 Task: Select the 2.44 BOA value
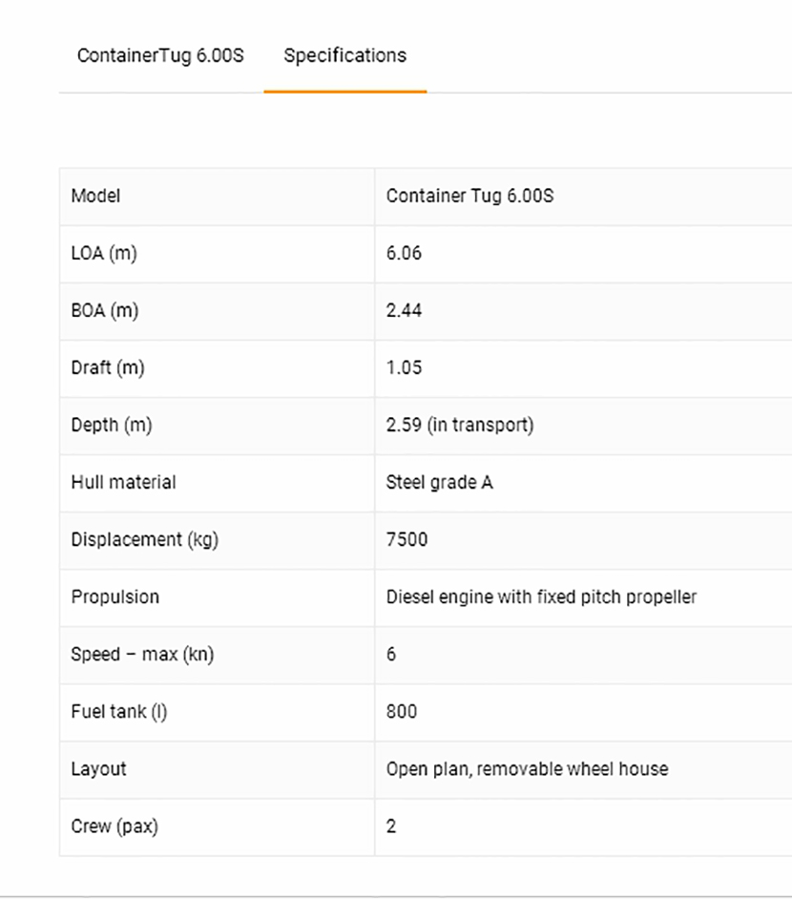coord(404,311)
